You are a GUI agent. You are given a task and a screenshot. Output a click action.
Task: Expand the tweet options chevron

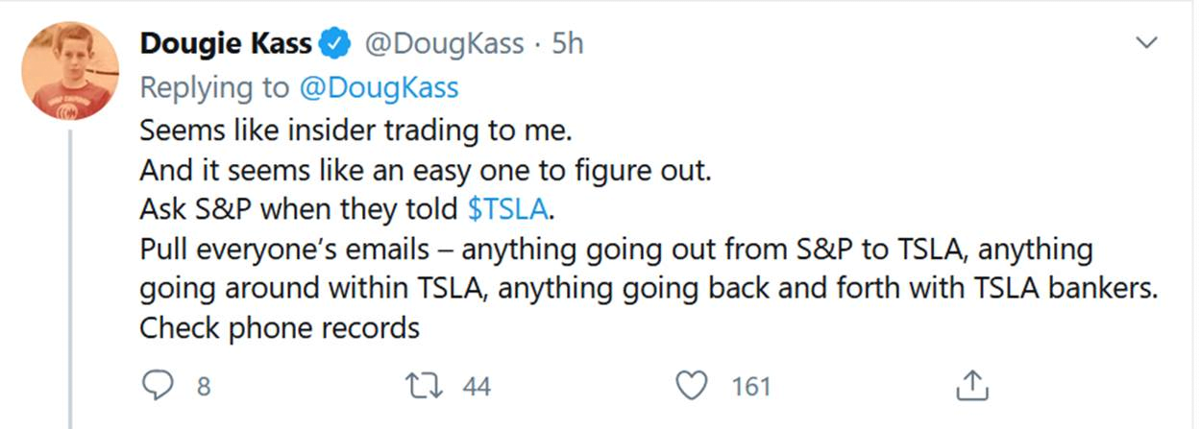pyautogui.click(x=1146, y=43)
